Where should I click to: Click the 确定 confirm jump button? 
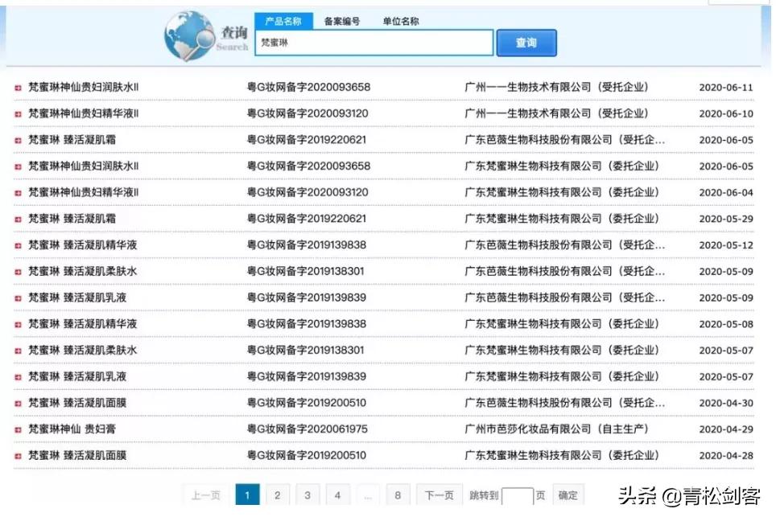[x=568, y=494]
